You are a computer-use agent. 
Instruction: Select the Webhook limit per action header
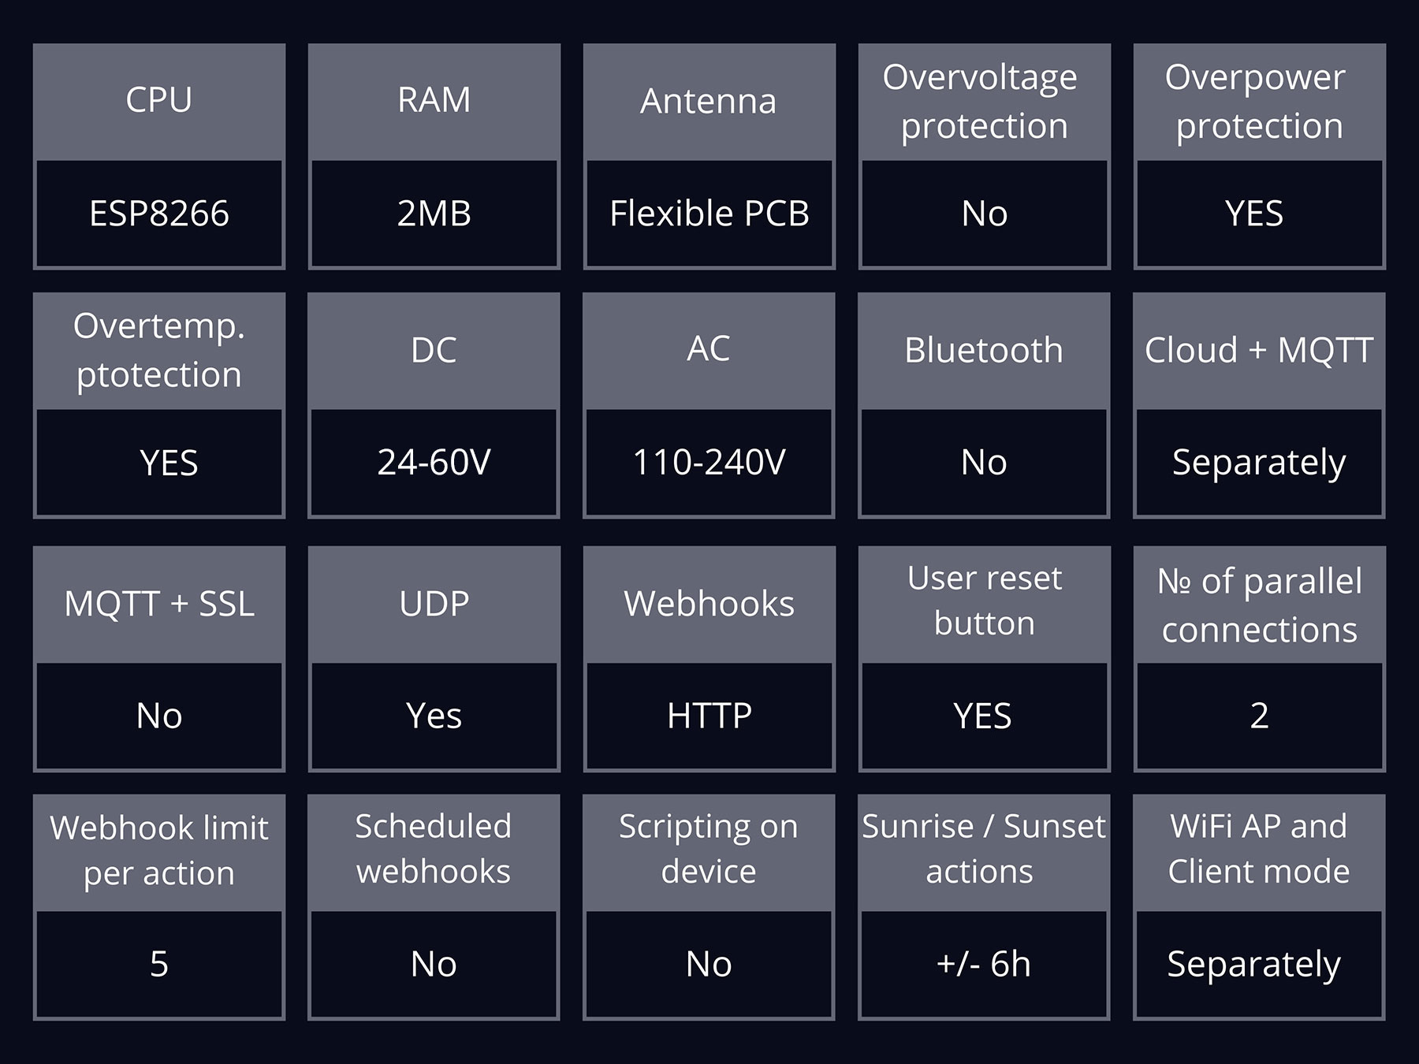(x=159, y=852)
